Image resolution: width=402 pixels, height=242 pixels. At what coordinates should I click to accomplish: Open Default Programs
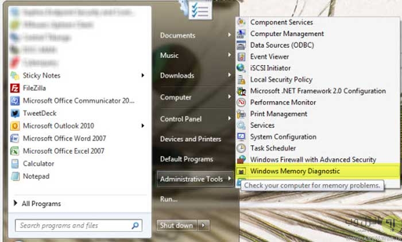click(x=187, y=159)
